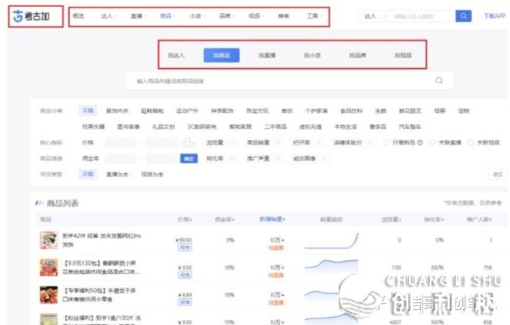Click the help icon next to 只看新品
The width and height of the screenshot is (510, 325).
tap(420, 142)
